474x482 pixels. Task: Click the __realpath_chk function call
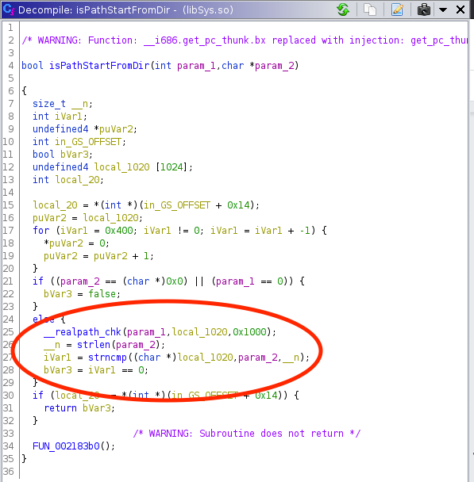[83, 332]
